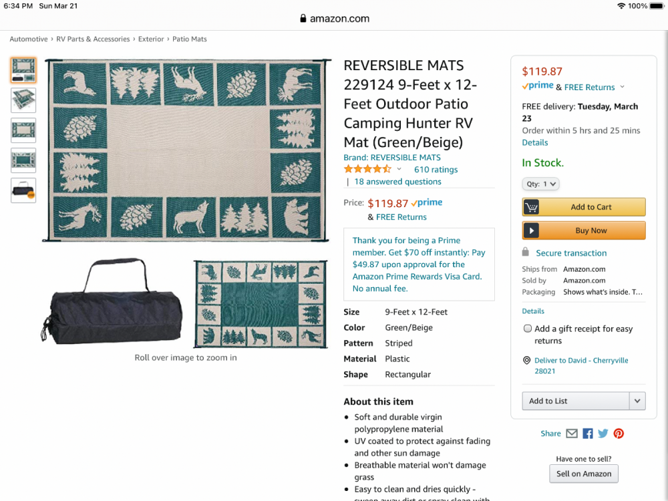Image resolution: width=668 pixels, height=501 pixels.
Task: Share product on Facebook icon
Action: pos(588,434)
